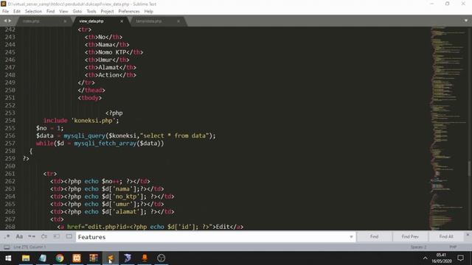
Task: Click line number 261 in gutter
Action: (x=10, y=174)
